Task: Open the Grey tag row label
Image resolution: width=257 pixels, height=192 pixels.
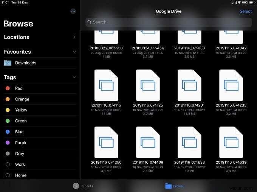Action: 20,154
